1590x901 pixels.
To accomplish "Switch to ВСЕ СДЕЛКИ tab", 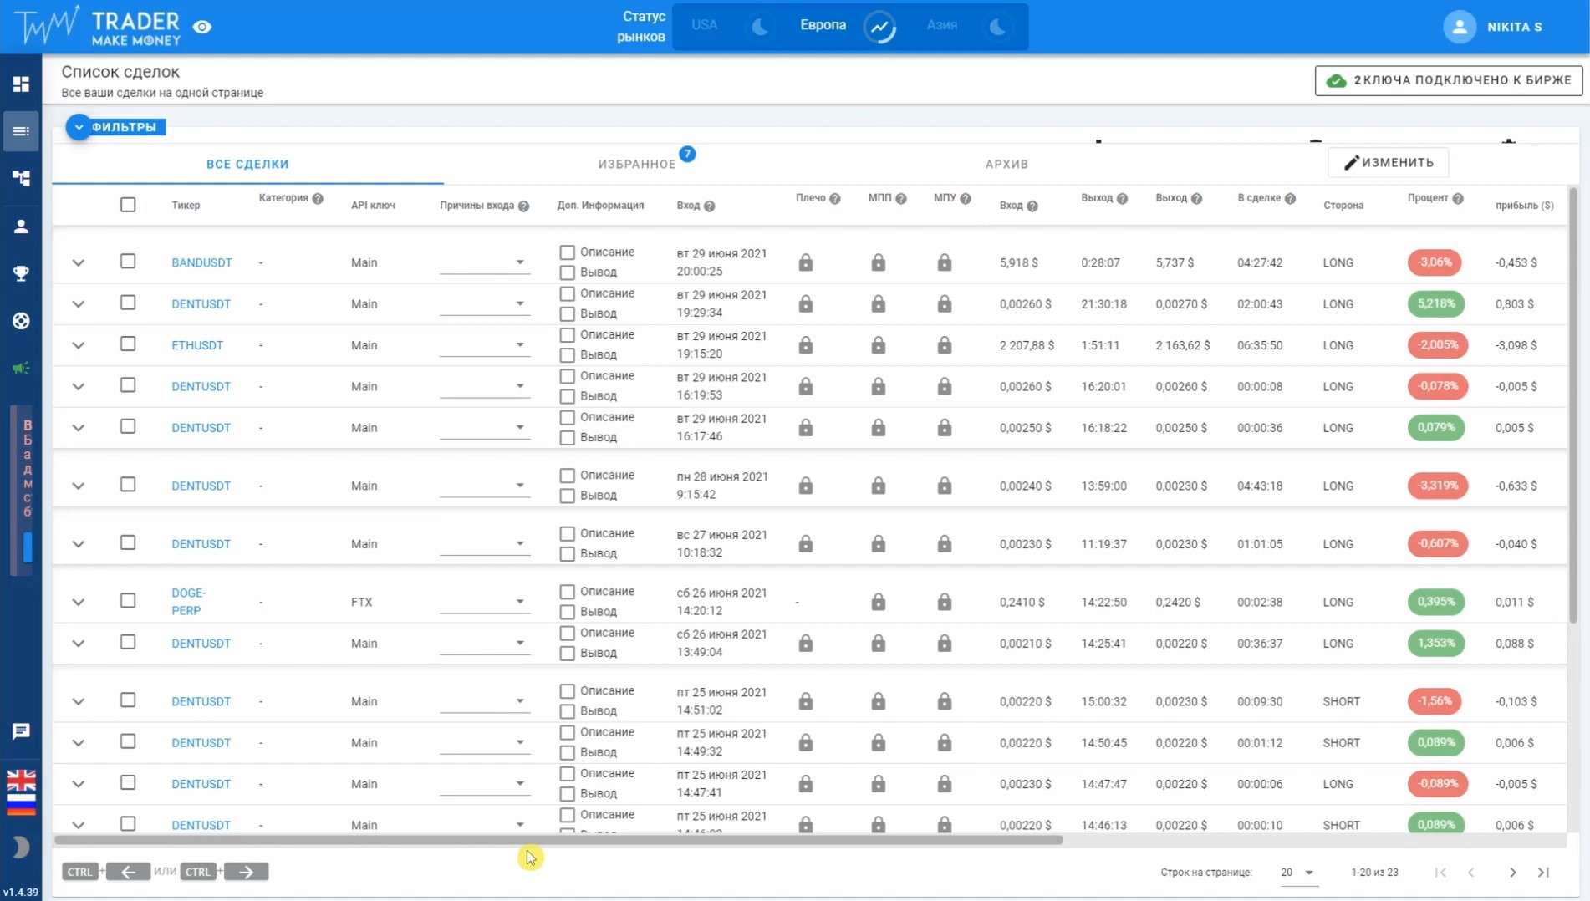I will 247,164.
